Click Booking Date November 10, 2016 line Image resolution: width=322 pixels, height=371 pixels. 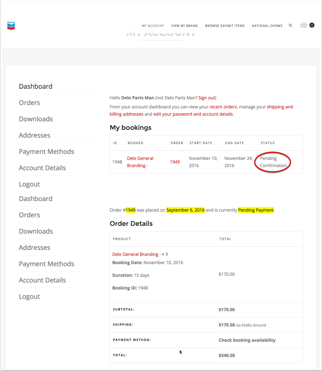pos(148,263)
